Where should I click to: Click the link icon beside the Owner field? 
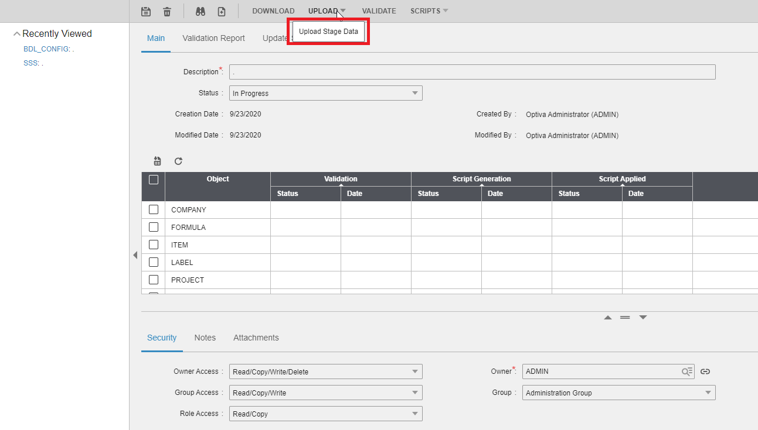point(705,371)
